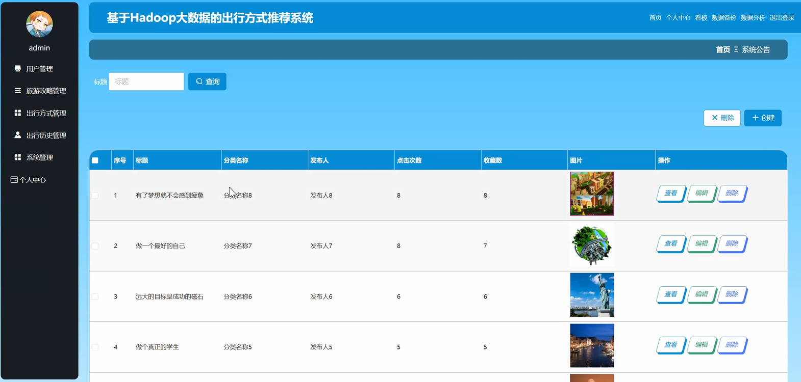Viewport: 801px width, 382px height.
Task: Click 删除 for 有了梦想就不会感到疲惫
Action: [x=732, y=194]
